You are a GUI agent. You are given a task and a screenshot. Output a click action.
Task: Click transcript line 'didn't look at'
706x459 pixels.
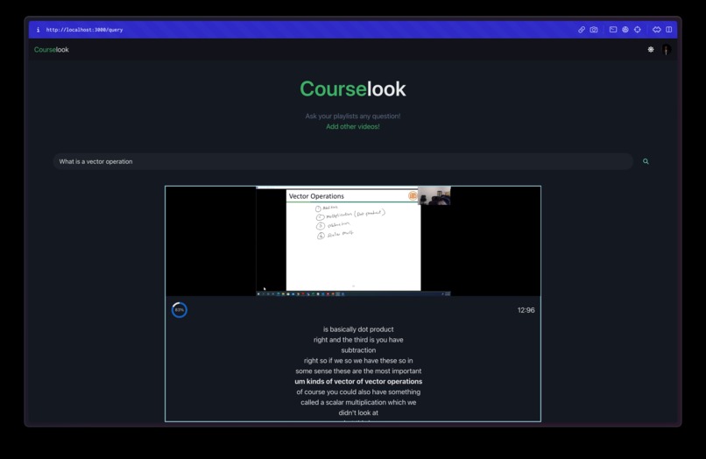pyautogui.click(x=358, y=413)
